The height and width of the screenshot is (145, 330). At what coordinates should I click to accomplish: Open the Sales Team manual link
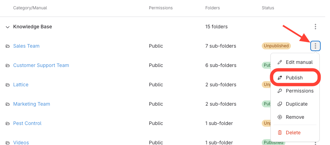click(26, 46)
